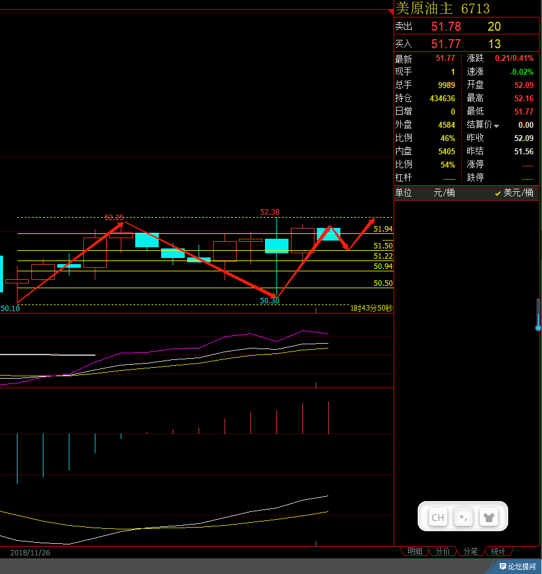Click the 论坛提问 link text

522,566
